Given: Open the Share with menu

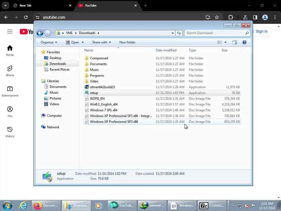Looking at the screenshot, I should 102,42.
